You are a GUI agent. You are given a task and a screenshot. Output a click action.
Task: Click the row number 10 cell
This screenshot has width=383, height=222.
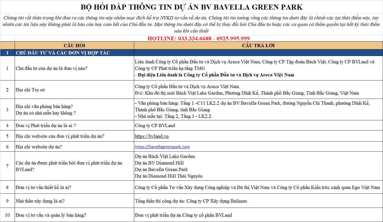[x=7, y=215]
